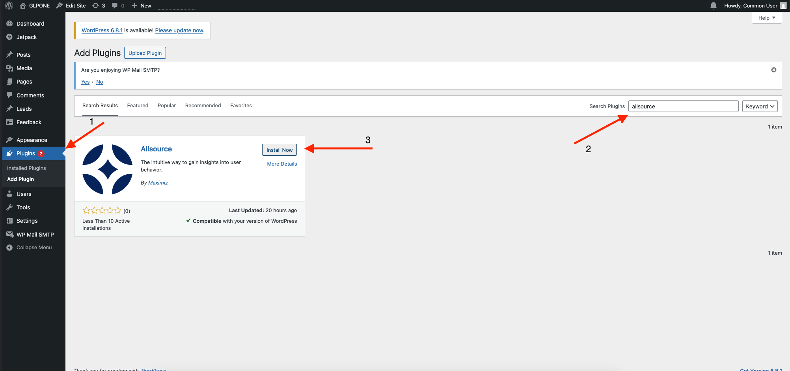Click the Leads pin icon
Image resolution: width=790 pixels, height=371 pixels.
tap(9, 108)
